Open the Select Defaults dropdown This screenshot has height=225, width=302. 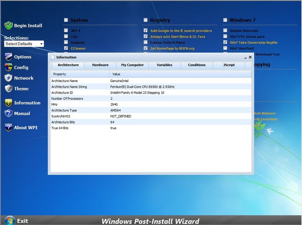tap(24, 44)
